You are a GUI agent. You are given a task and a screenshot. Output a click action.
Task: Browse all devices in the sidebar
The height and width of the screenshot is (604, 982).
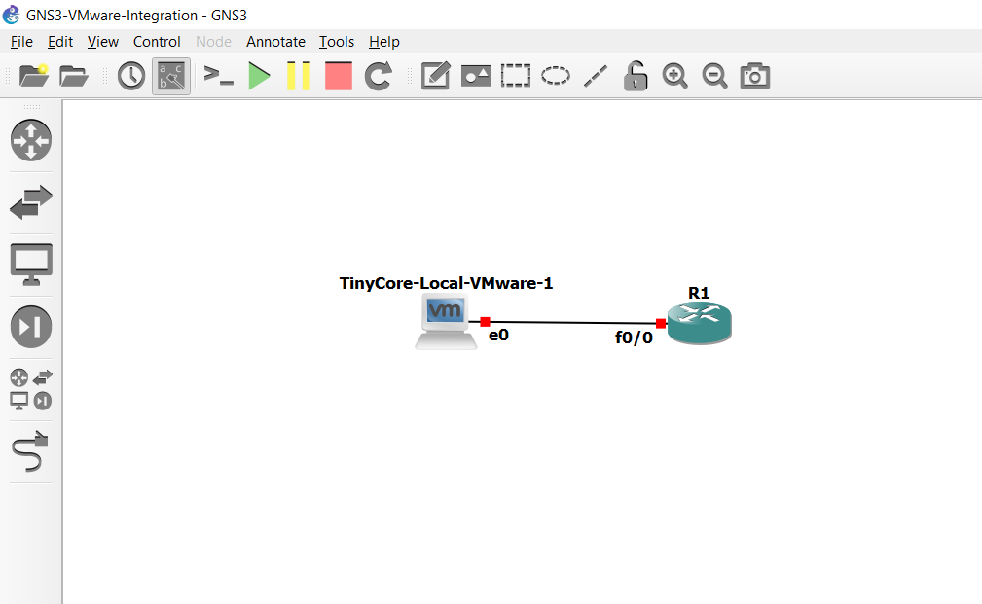[31, 389]
